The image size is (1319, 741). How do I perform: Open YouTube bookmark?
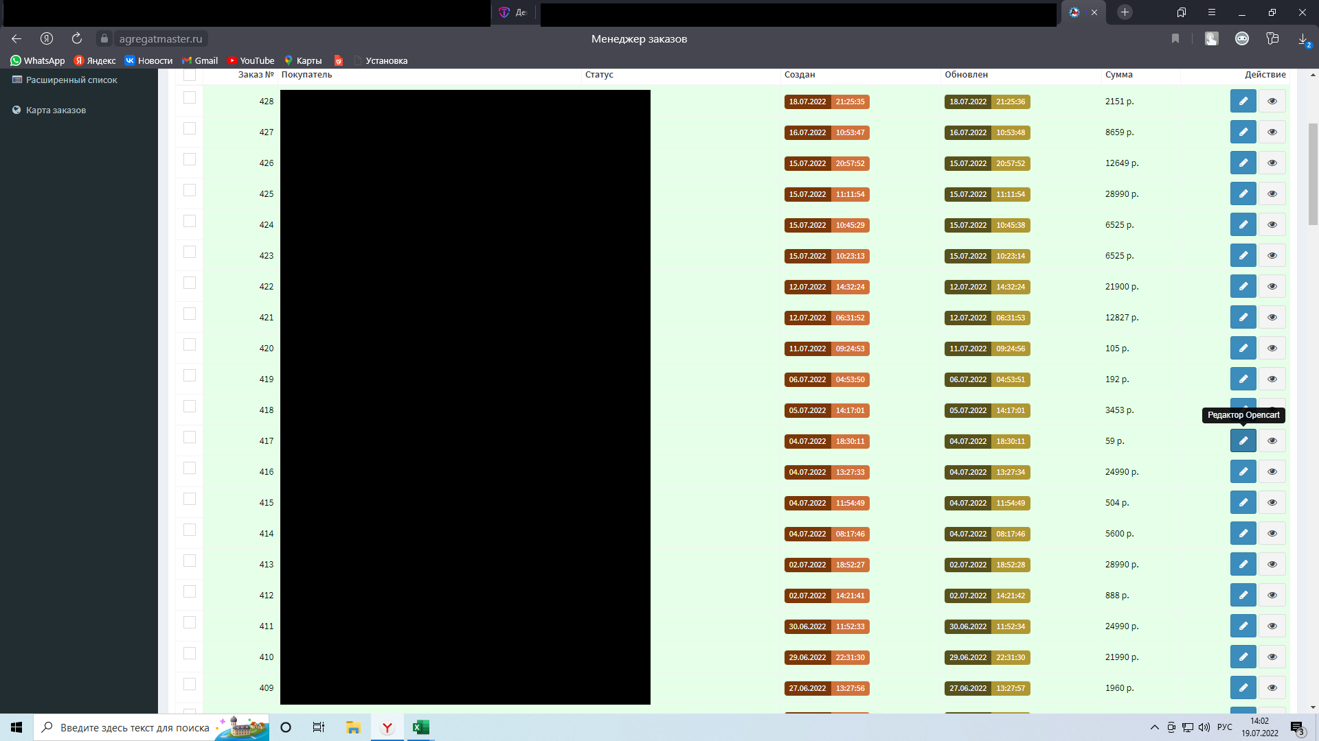(x=251, y=60)
